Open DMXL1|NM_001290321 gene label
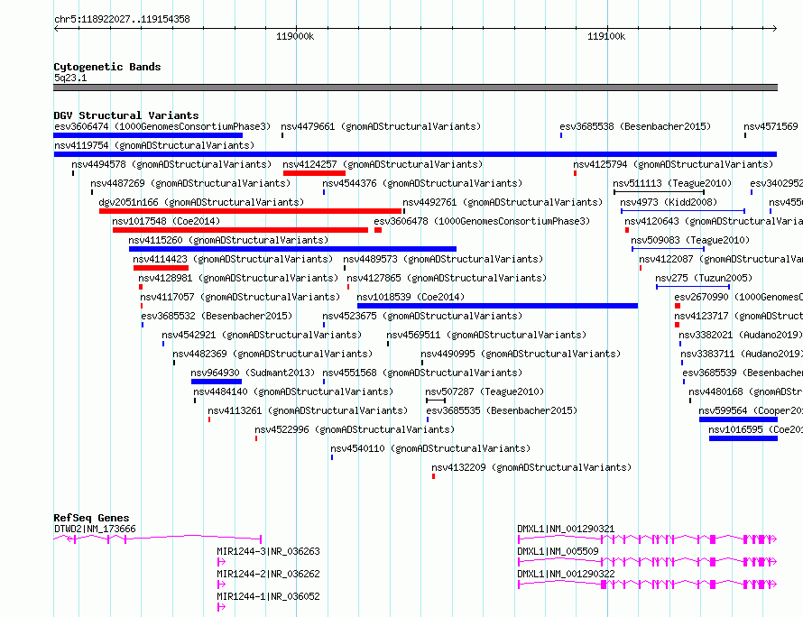This screenshot has height=617, width=803. pyautogui.click(x=566, y=529)
